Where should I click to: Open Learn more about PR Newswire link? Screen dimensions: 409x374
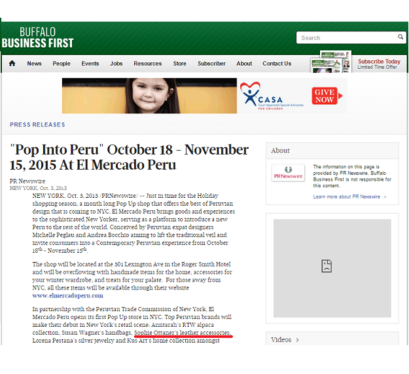[349, 196]
